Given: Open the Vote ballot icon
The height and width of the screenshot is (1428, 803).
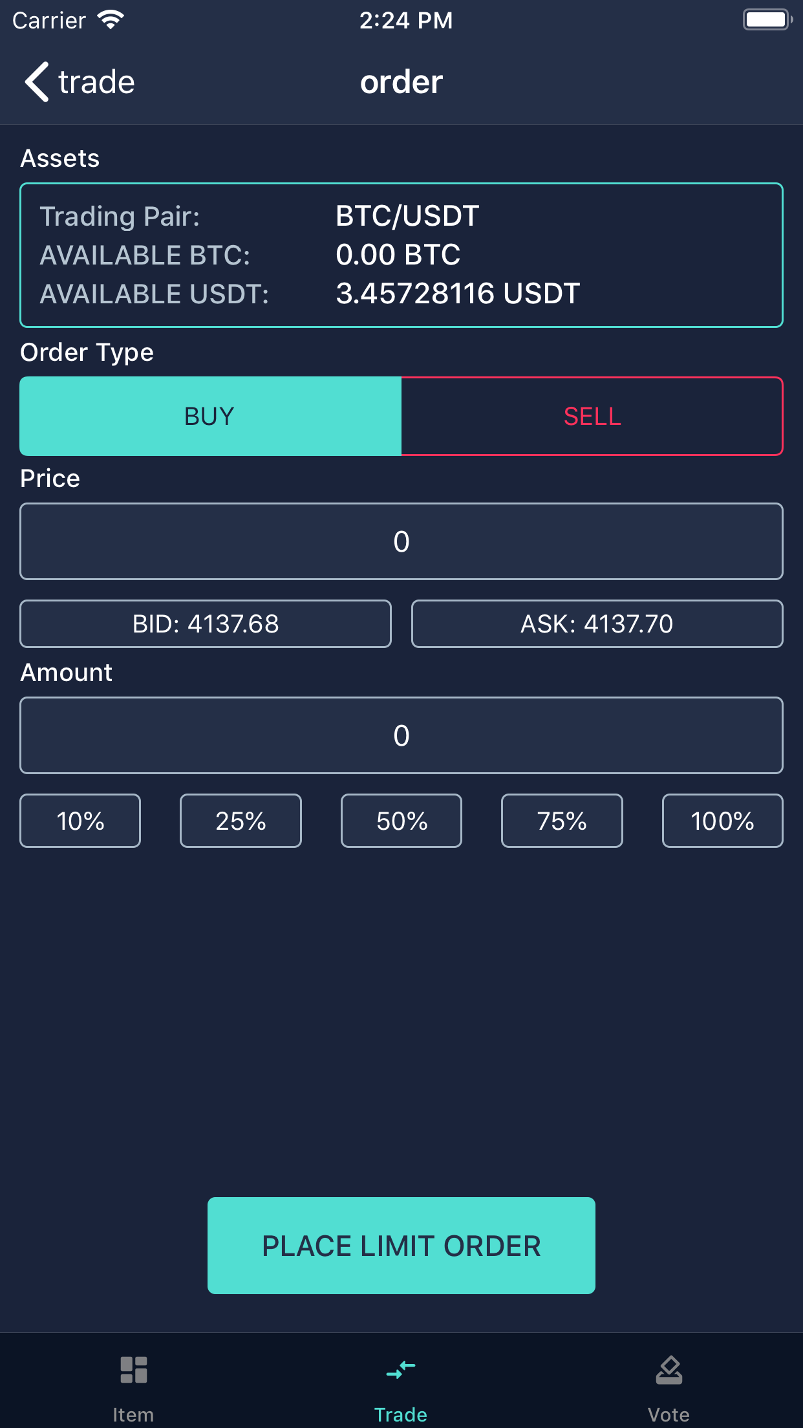Looking at the screenshot, I should (x=669, y=1369).
